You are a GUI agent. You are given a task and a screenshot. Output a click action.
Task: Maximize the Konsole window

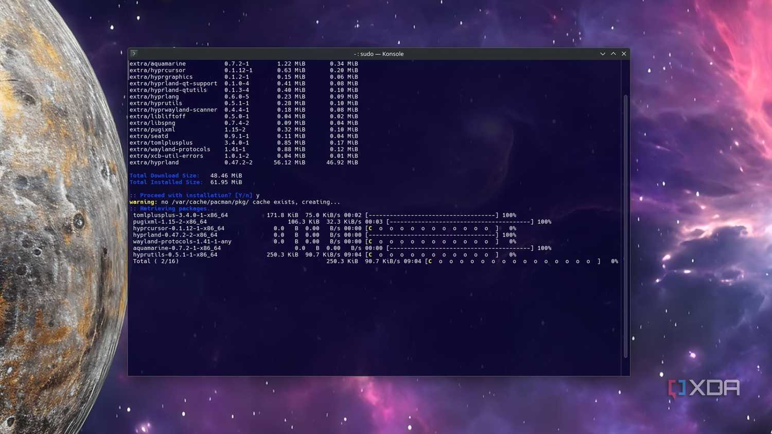point(613,53)
